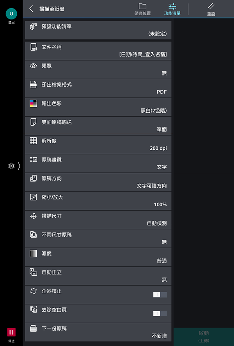
Task: Select the 解析度 resolution grid icon
Action: click(33, 141)
